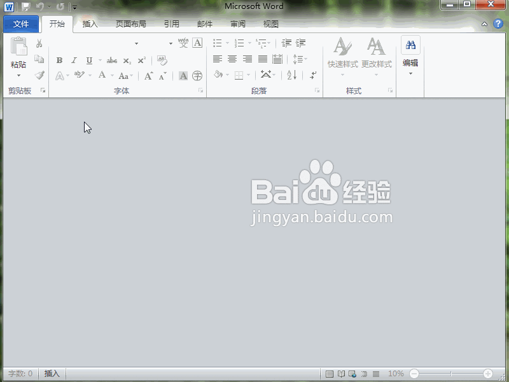Click the Find binoculars icon
The height and width of the screenshot is (382, 509).
410,45
